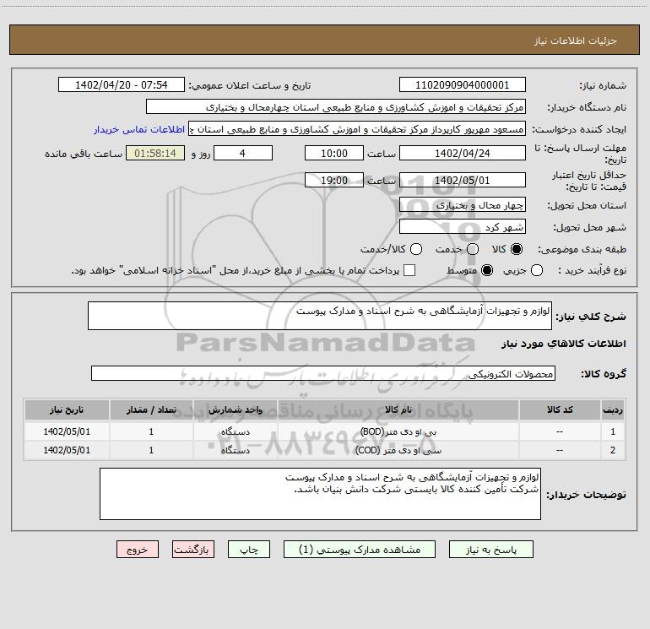The width and height of the screenshot is (650, 629).
Task: Toggle the اسناد خزانه اسلامی payment checkbox
Action: pos(409,270)
